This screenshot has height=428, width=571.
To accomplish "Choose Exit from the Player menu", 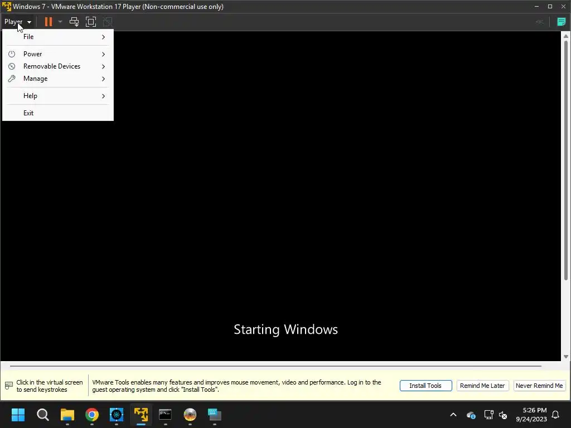I will coord(58,113).
